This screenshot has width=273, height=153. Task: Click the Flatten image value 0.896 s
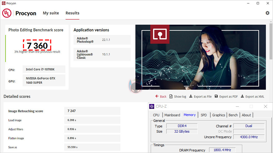[92, 138]
